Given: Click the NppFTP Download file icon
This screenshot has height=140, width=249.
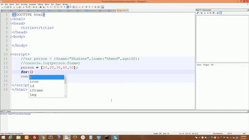Looking at the screenshot, I should pyautogui.click(x=205, y=13).
